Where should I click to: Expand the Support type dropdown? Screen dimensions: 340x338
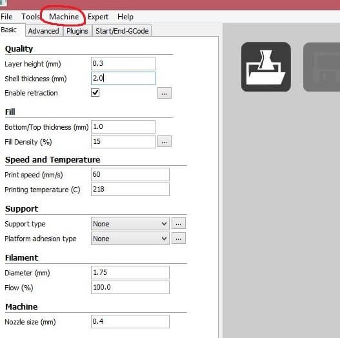130,224
